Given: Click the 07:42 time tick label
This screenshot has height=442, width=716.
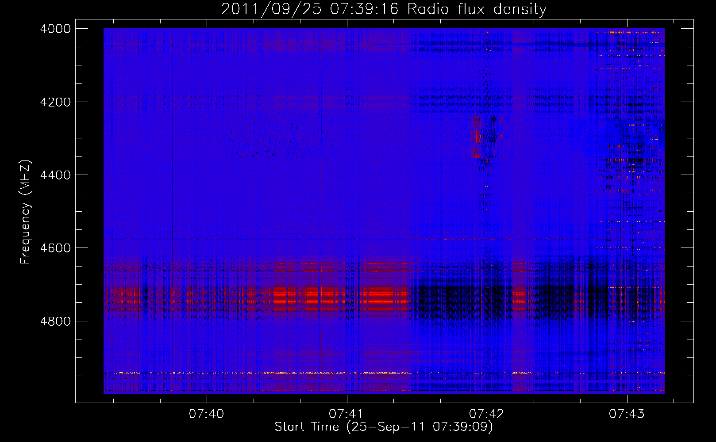Looking at the screenshot, I should click(487, 414).
